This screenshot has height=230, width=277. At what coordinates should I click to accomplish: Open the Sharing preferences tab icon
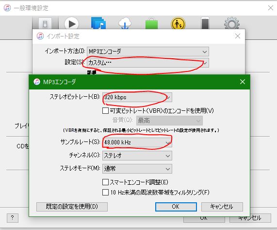[98, 23]
